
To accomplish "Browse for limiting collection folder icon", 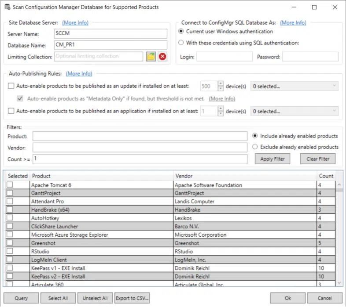I will coord(151,57).
